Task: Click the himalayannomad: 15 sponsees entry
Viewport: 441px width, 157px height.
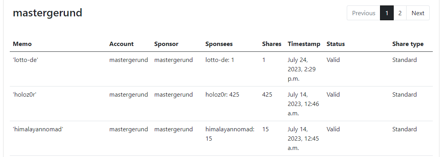Action: [x=230, y=134]
